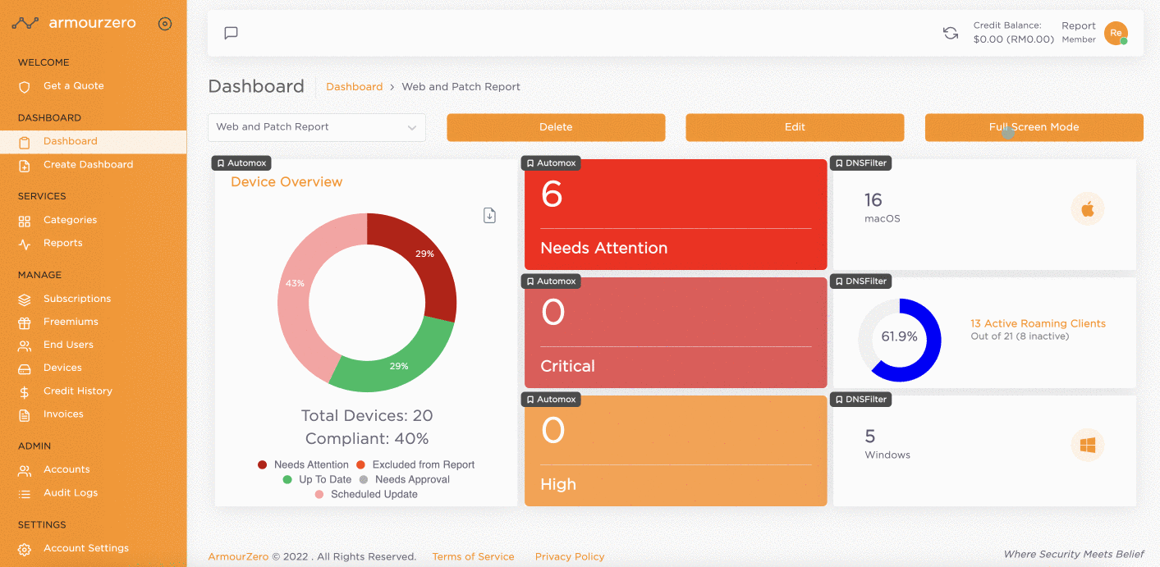Click the Account Settings gear icon

[x=25, y=549]
